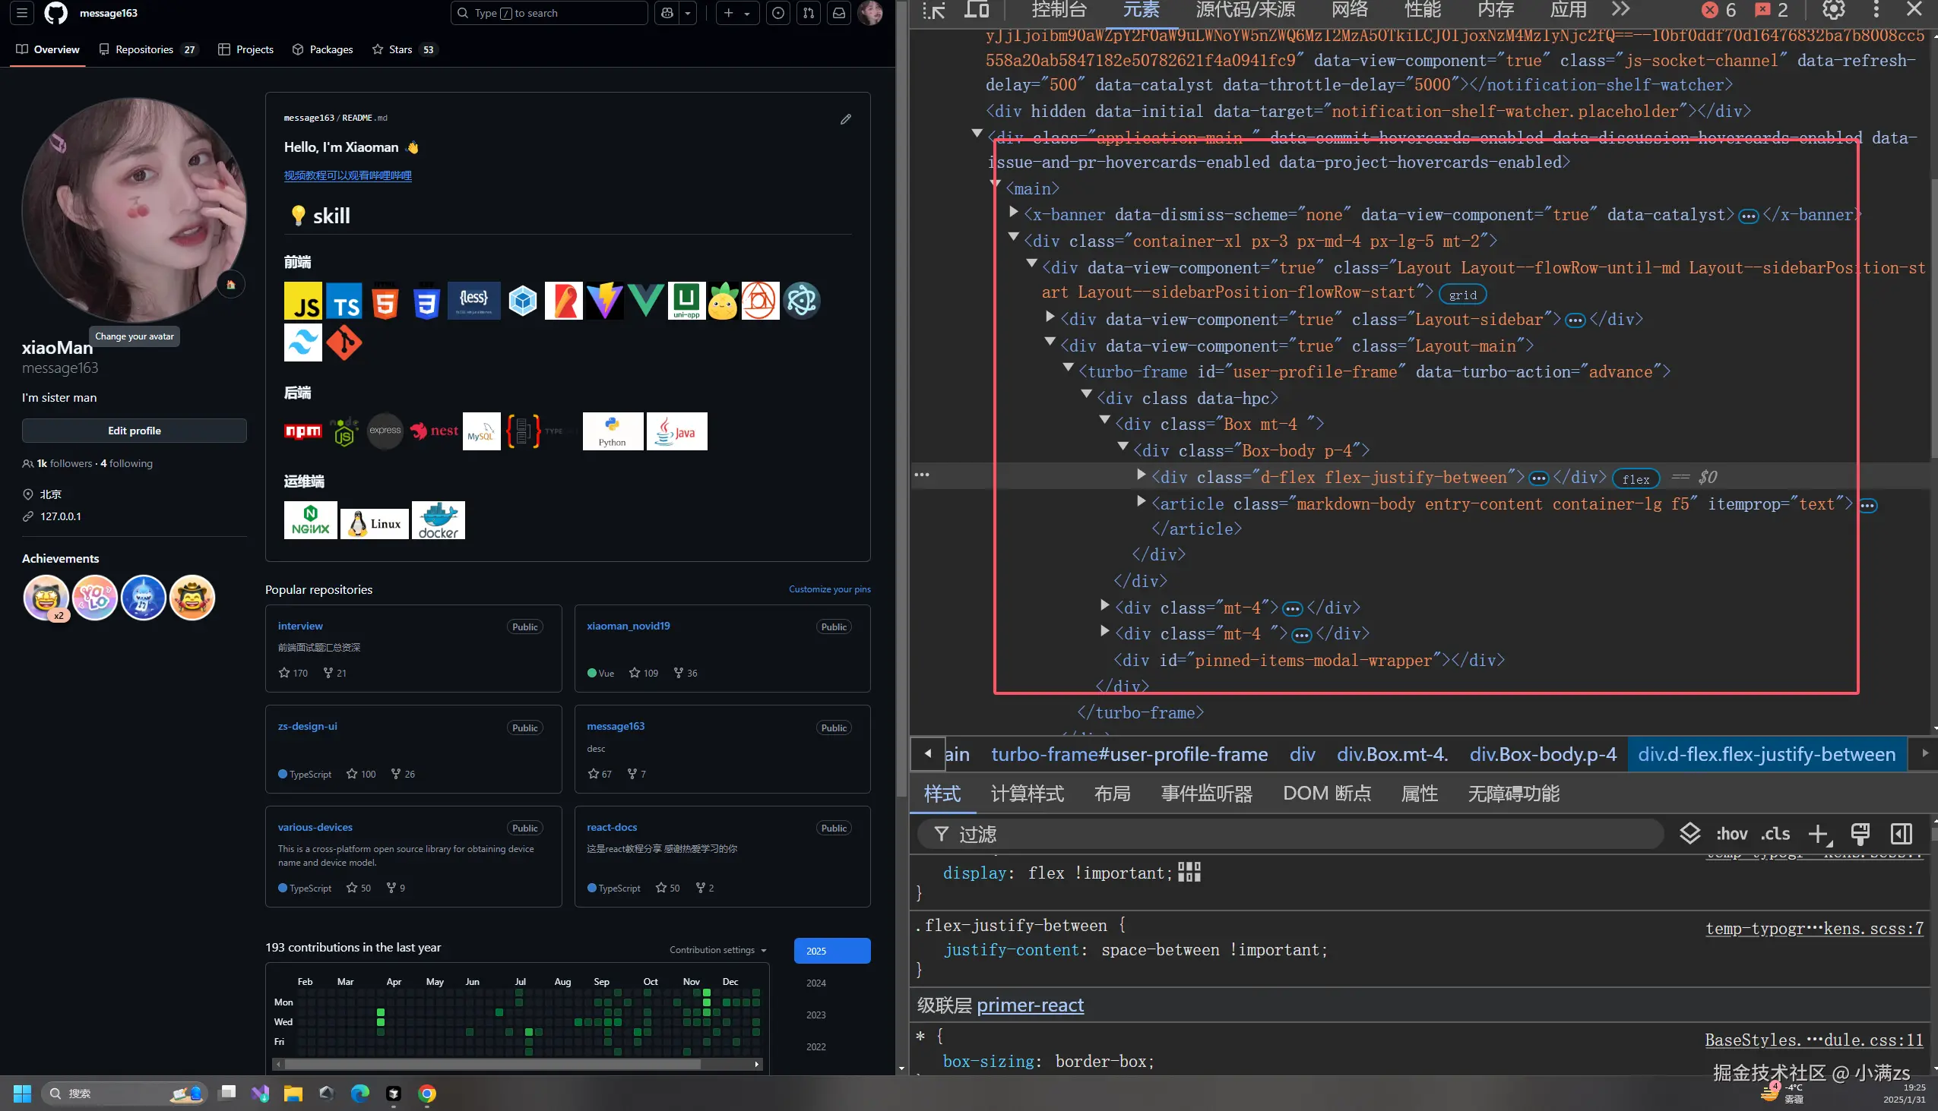Open the GitHub notifications inbox icon
This screenshot has width=1938, height=1111.
pos(838,13)
